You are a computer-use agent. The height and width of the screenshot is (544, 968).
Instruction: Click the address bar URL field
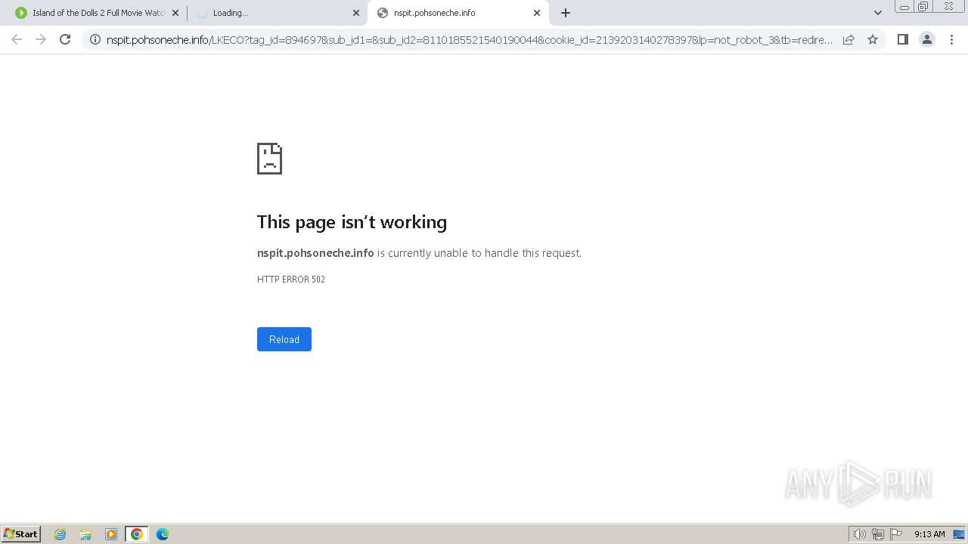click(x=469, y=39)
